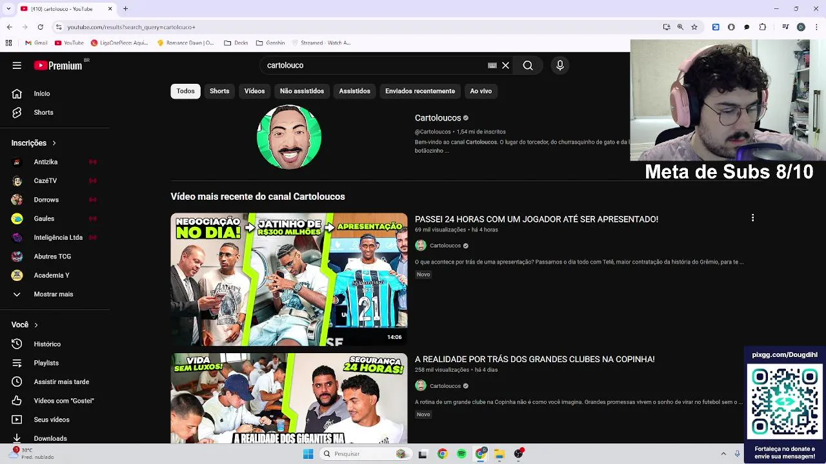Open the browser media control icon

coord(785,27)
